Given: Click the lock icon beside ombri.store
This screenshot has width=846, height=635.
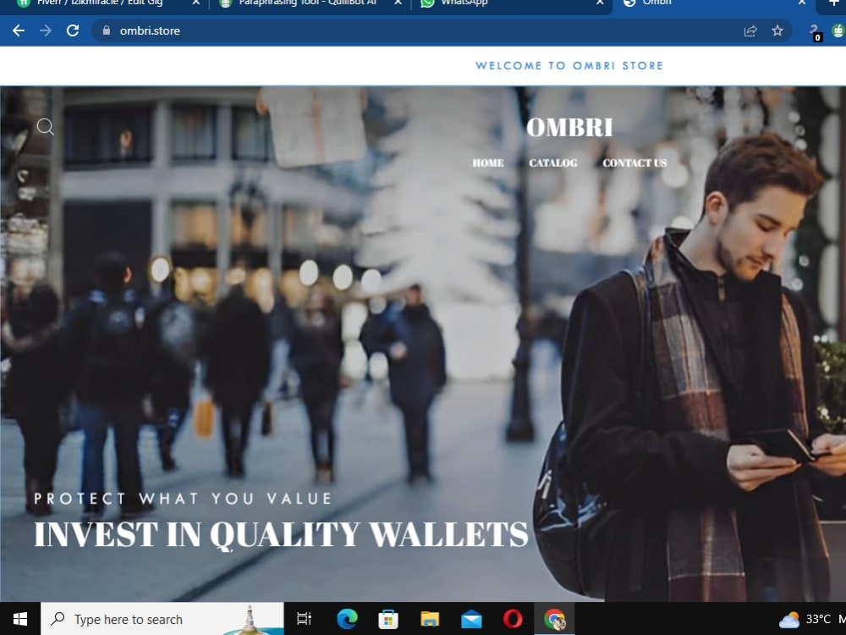Looking at the screenshot, I should click(x=107, y=30).
